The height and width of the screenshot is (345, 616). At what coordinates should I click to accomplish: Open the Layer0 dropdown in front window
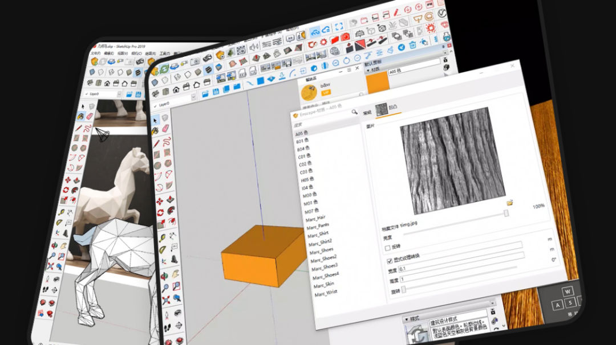point(193,97)
